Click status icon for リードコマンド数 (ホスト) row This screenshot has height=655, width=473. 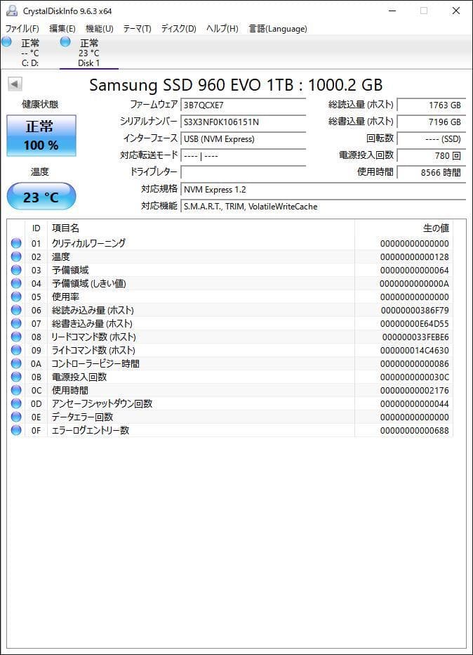pyautogui.click(x=16, y=337)
